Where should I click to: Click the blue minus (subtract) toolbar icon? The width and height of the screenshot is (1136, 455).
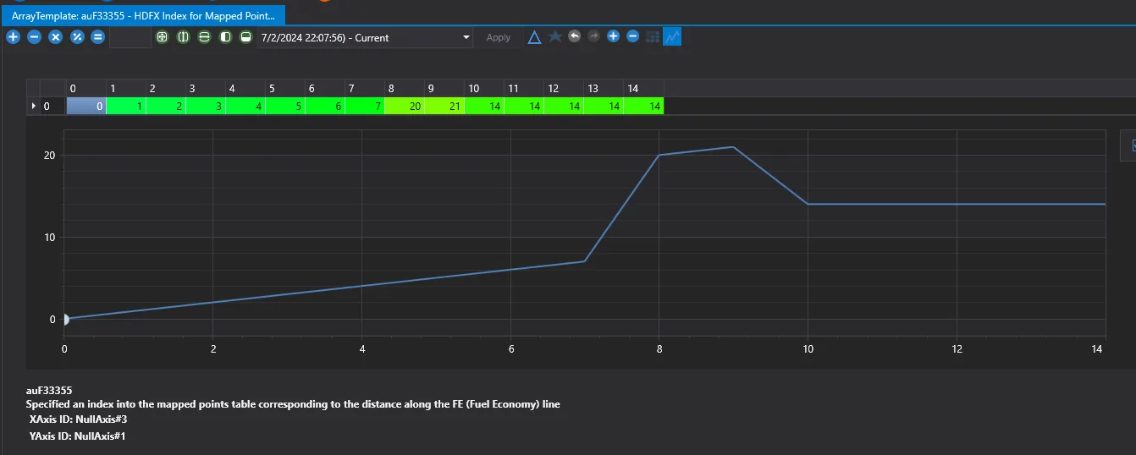click(34, 37)
